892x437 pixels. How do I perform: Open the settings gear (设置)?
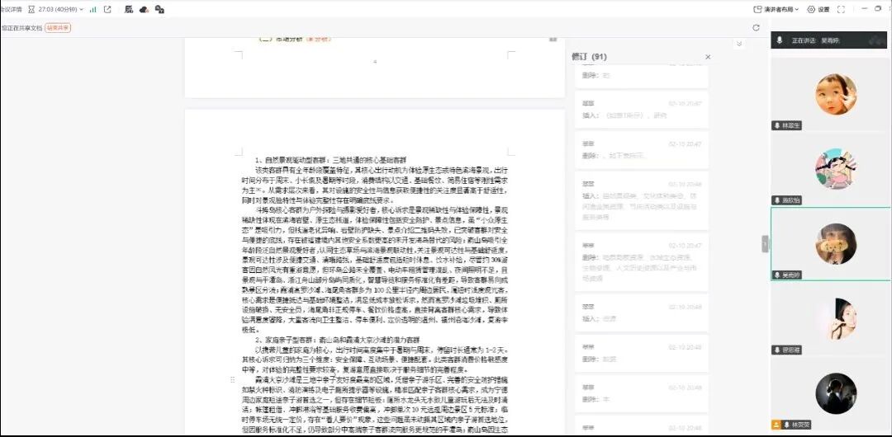tap(818, 9)
